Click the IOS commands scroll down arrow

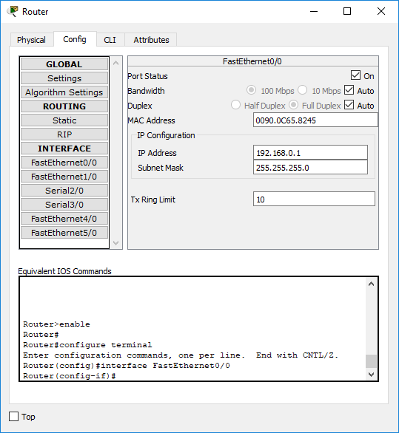[x=372, y=375]
